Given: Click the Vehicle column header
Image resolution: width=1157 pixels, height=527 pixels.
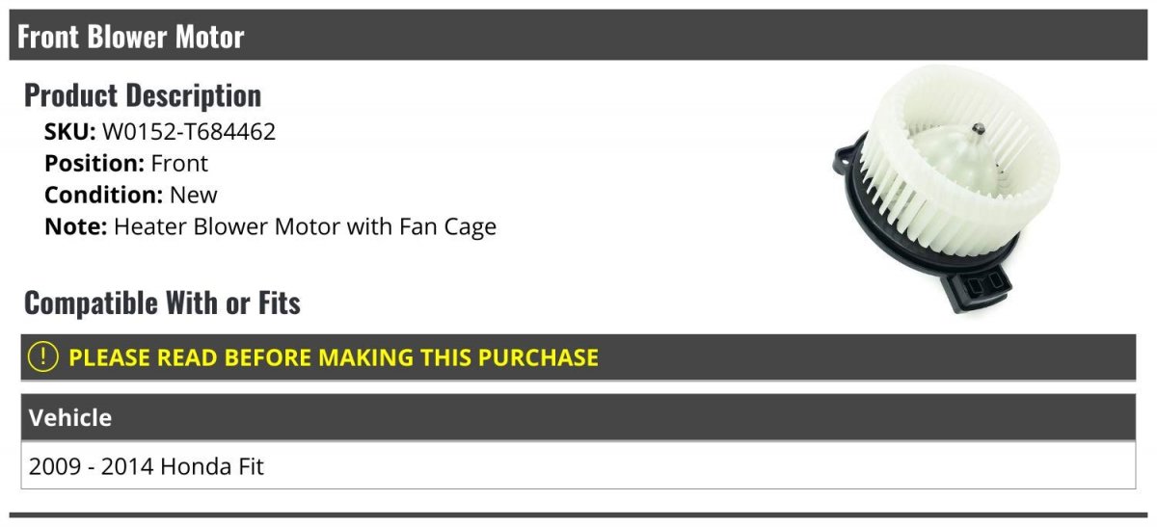Looking at the screenshot, I should [x=70, y=417].
